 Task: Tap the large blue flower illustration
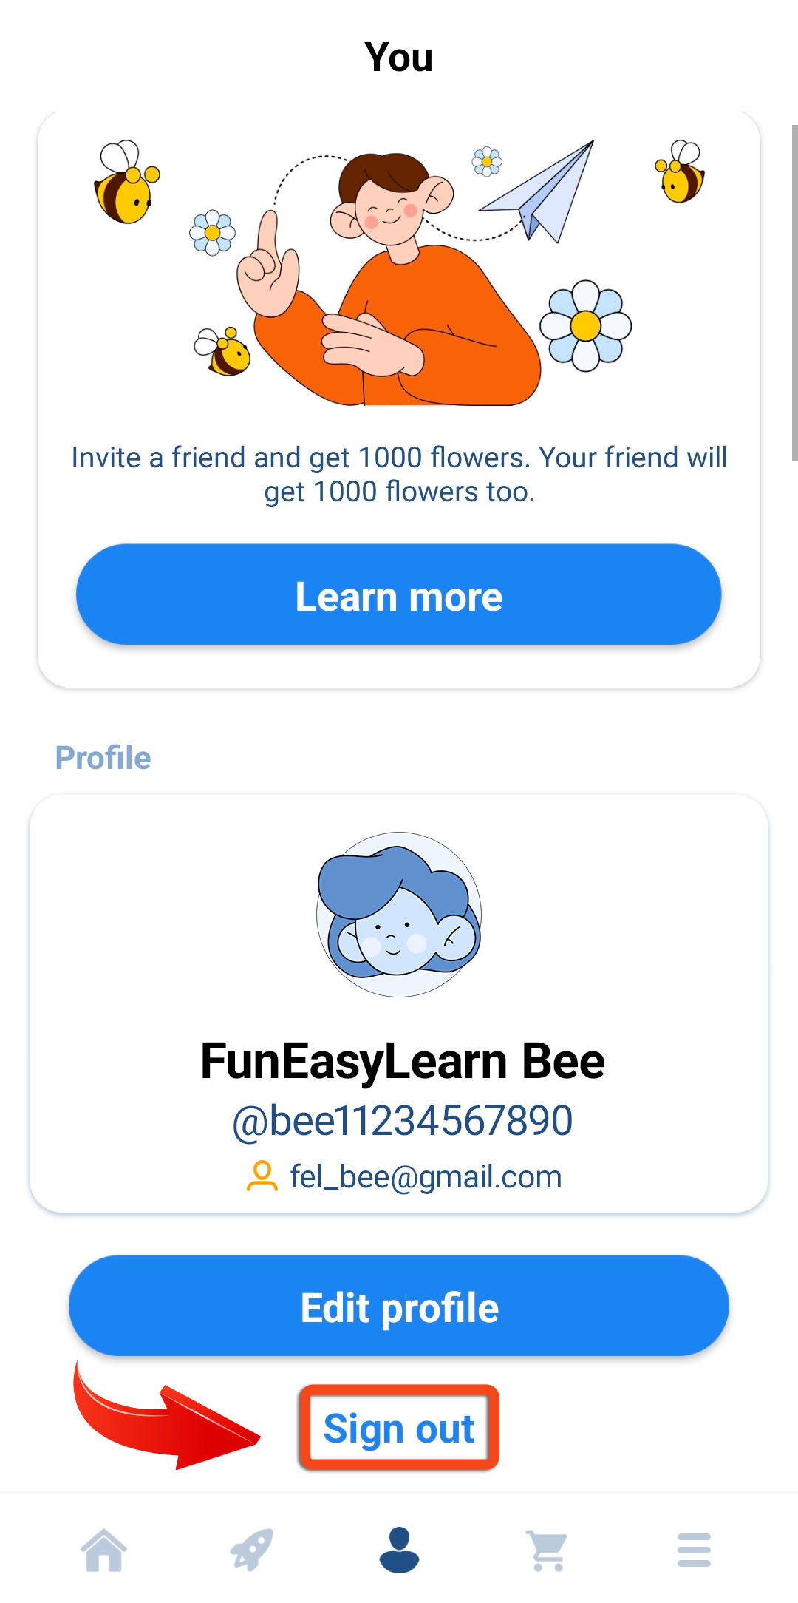click(586, 325)
